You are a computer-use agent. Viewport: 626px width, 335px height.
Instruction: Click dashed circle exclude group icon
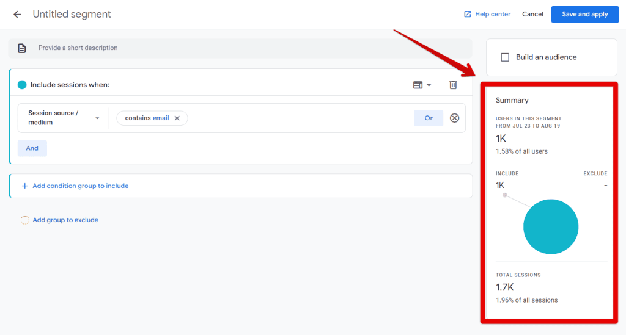25,220
